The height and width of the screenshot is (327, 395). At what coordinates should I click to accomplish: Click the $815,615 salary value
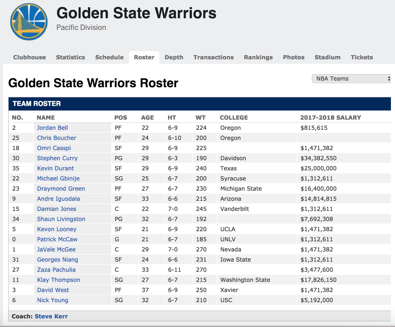(x=314, y=128)
